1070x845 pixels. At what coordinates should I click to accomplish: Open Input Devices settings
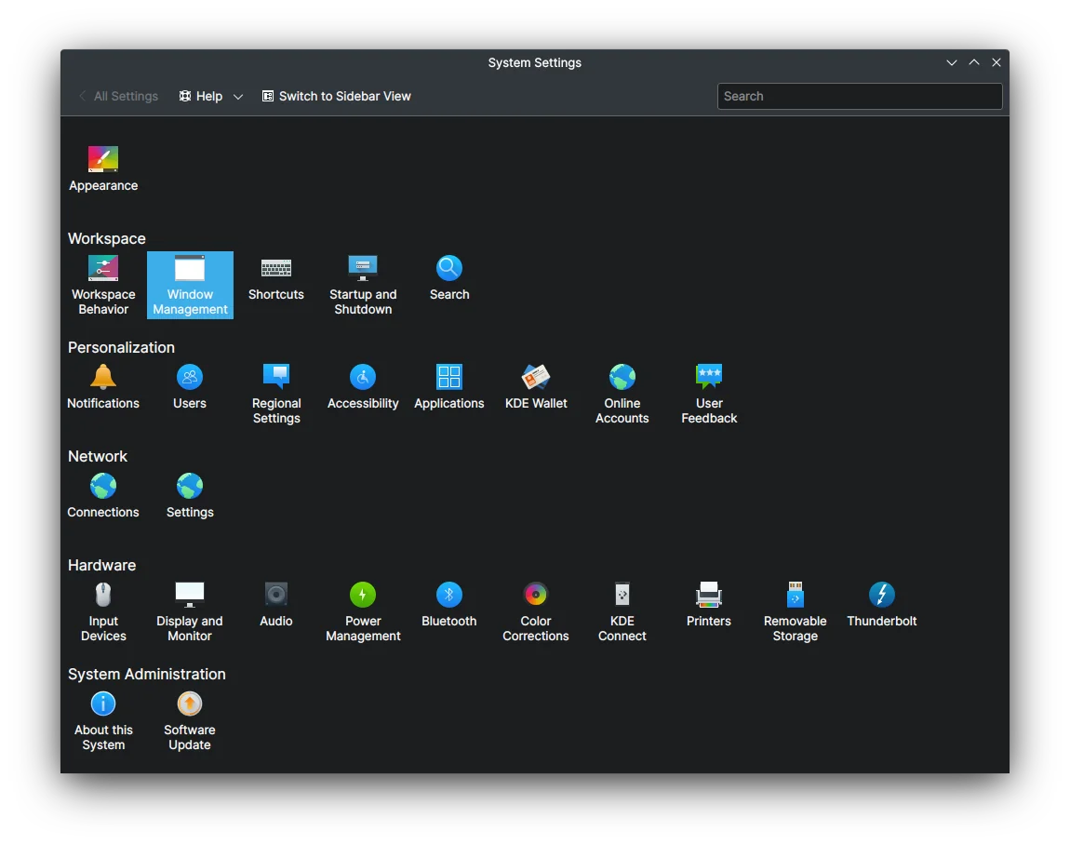[103, 612]
